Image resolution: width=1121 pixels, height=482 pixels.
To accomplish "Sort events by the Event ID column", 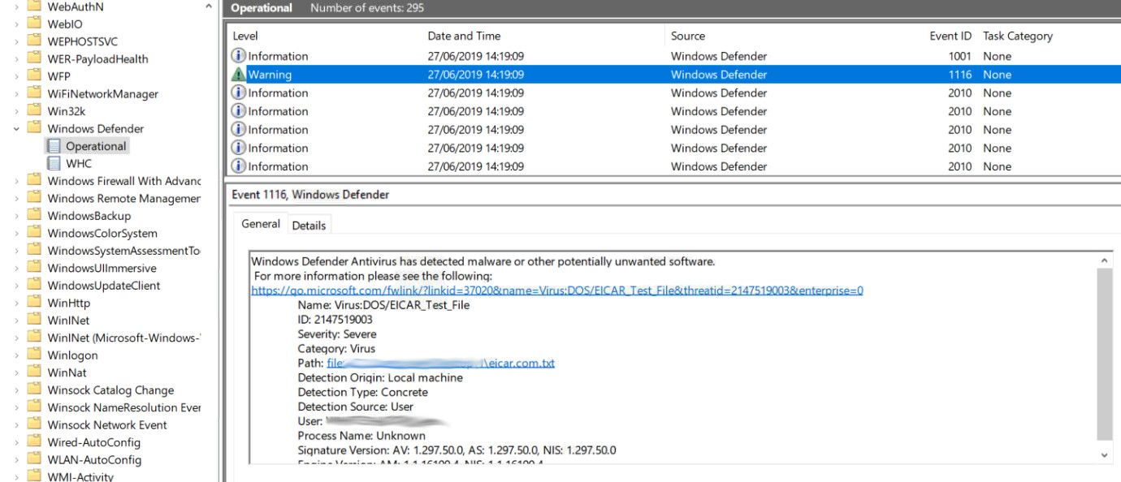I will pyautogui.click(x=950, y=36).
